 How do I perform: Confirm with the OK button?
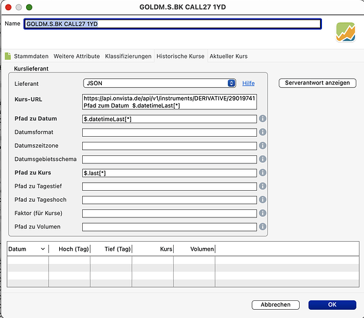tap(332, 305)
